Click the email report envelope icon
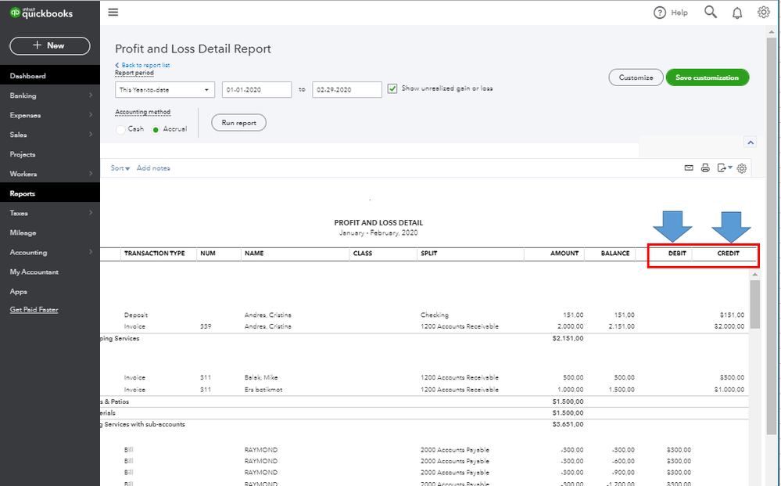Screen dimensions: 781x486 tap(689, 168)
